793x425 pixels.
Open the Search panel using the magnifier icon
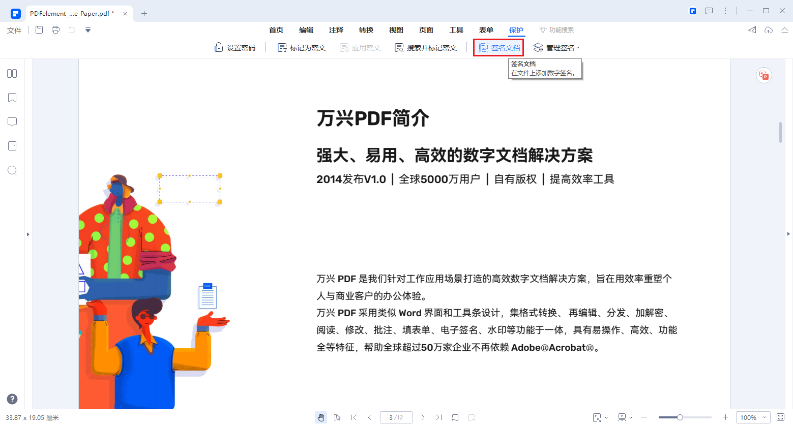12,170
